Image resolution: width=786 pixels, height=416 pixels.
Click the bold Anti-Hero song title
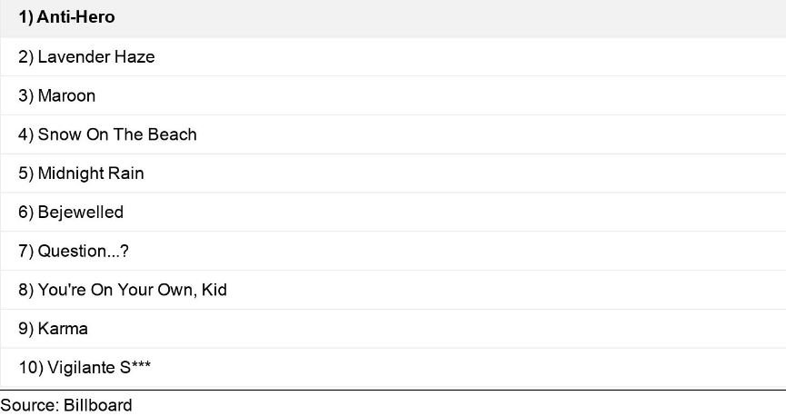(76, 17)
